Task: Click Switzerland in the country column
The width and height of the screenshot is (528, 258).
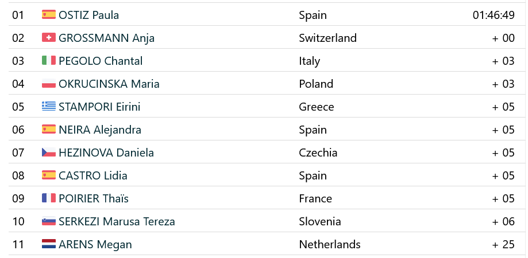Action: coord(327,38)
